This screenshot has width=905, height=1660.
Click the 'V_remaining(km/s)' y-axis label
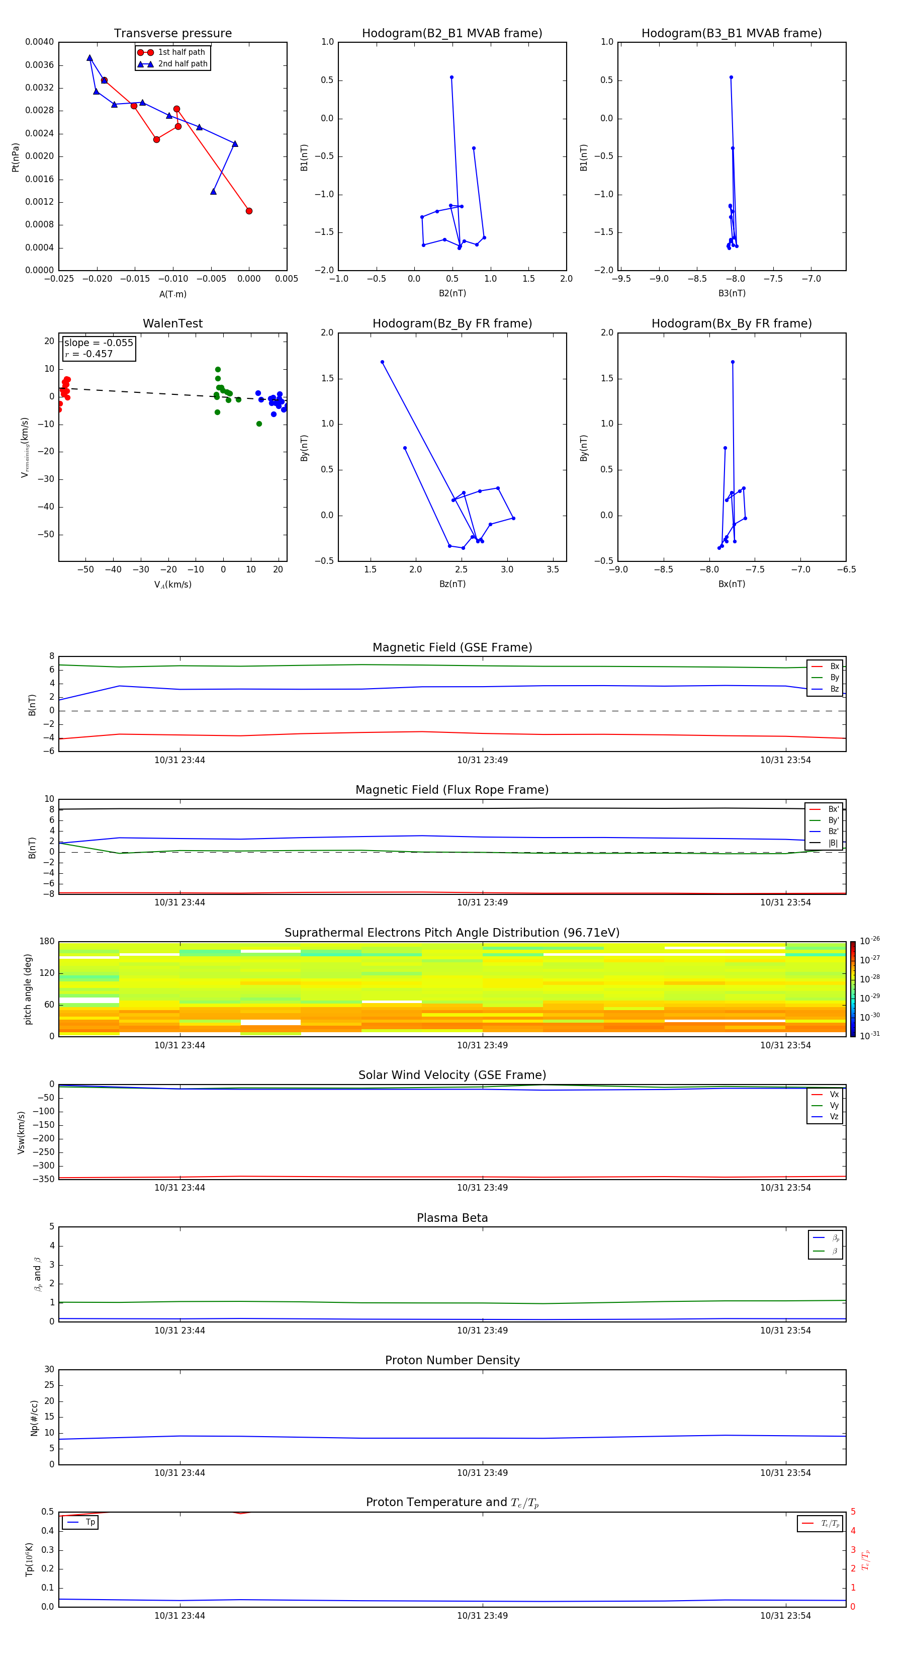pyautogui.click(x=25, y=447)
